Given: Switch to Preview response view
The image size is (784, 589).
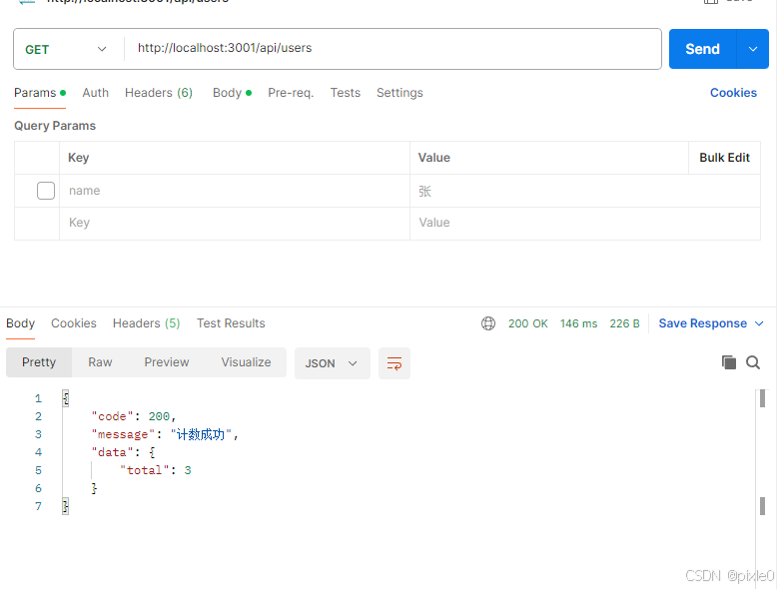Looking at the screenshot, I should pyautogui.click(x=167, y=362).
